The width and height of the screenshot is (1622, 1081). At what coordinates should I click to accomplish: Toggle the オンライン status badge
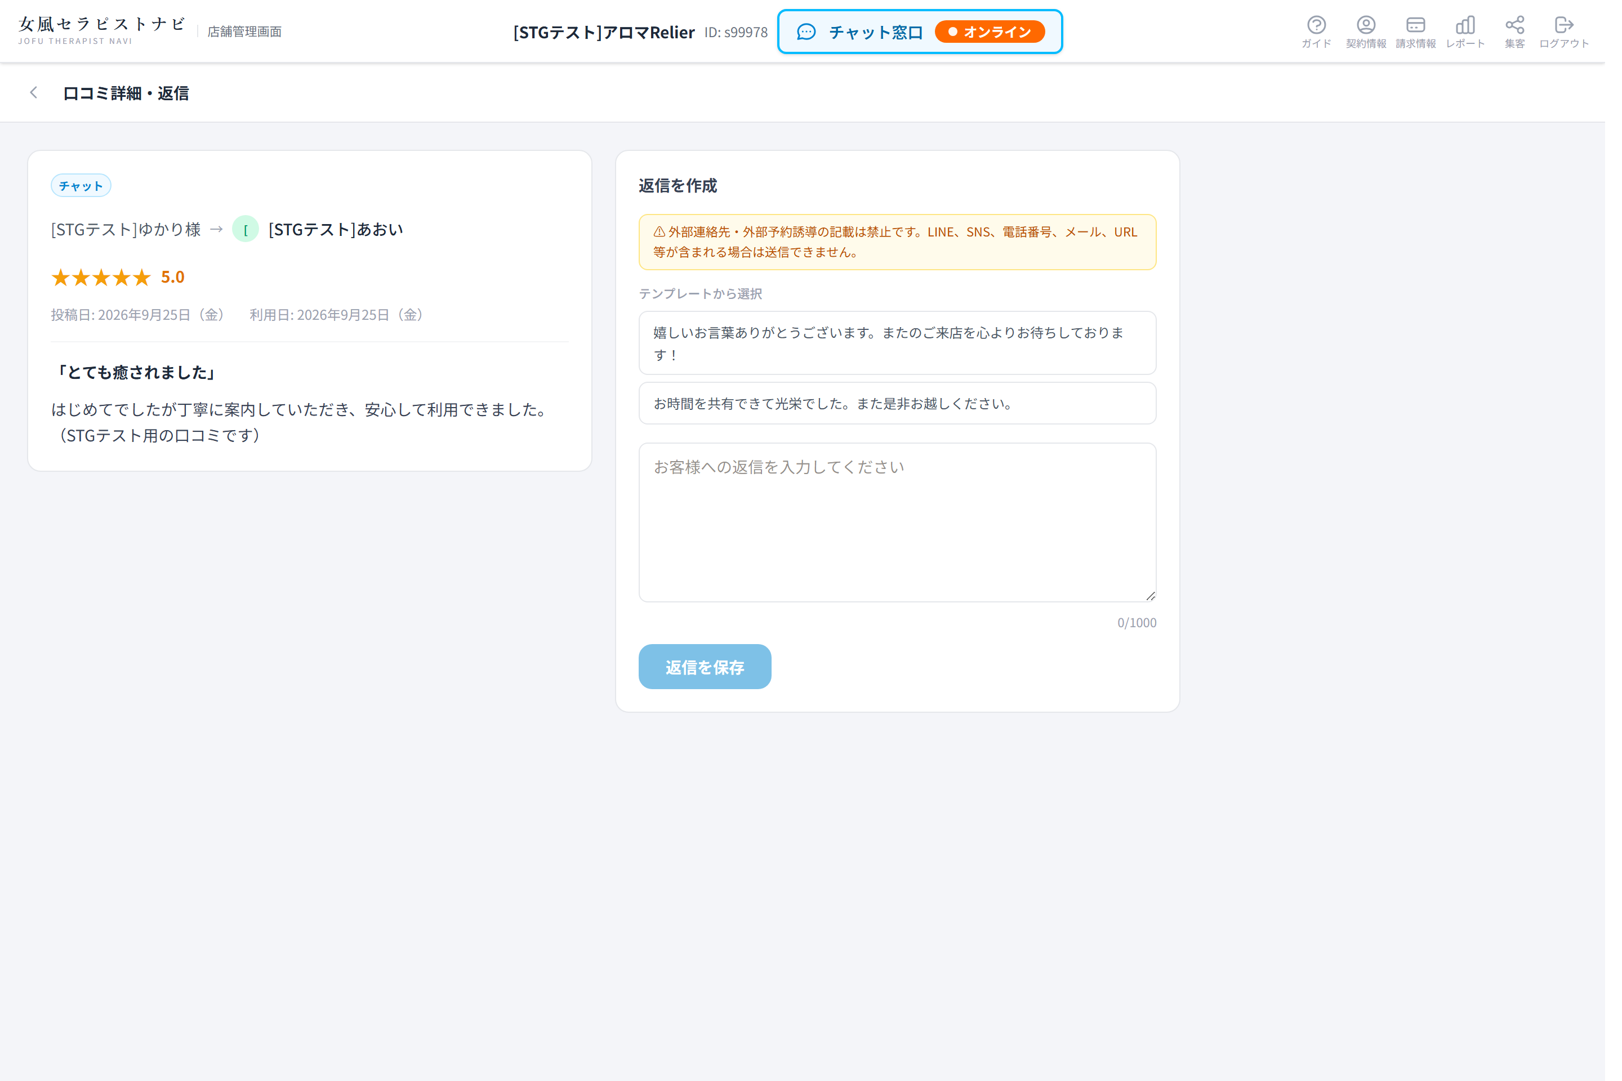click(1000, 32)
